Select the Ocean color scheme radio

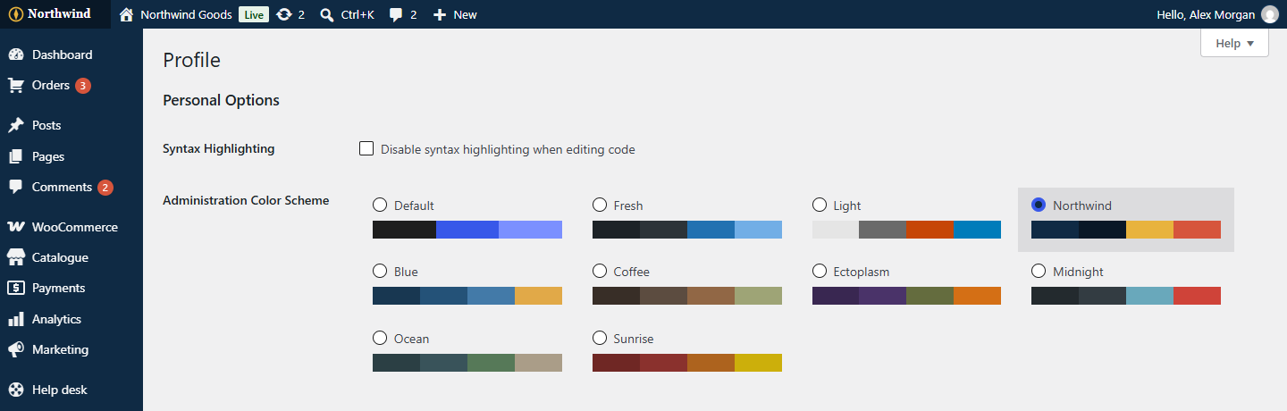(380, 338)
